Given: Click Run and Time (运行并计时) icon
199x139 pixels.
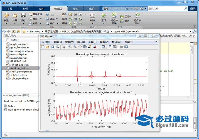Looking at the screenshot, I should click(x=137, y=15).
